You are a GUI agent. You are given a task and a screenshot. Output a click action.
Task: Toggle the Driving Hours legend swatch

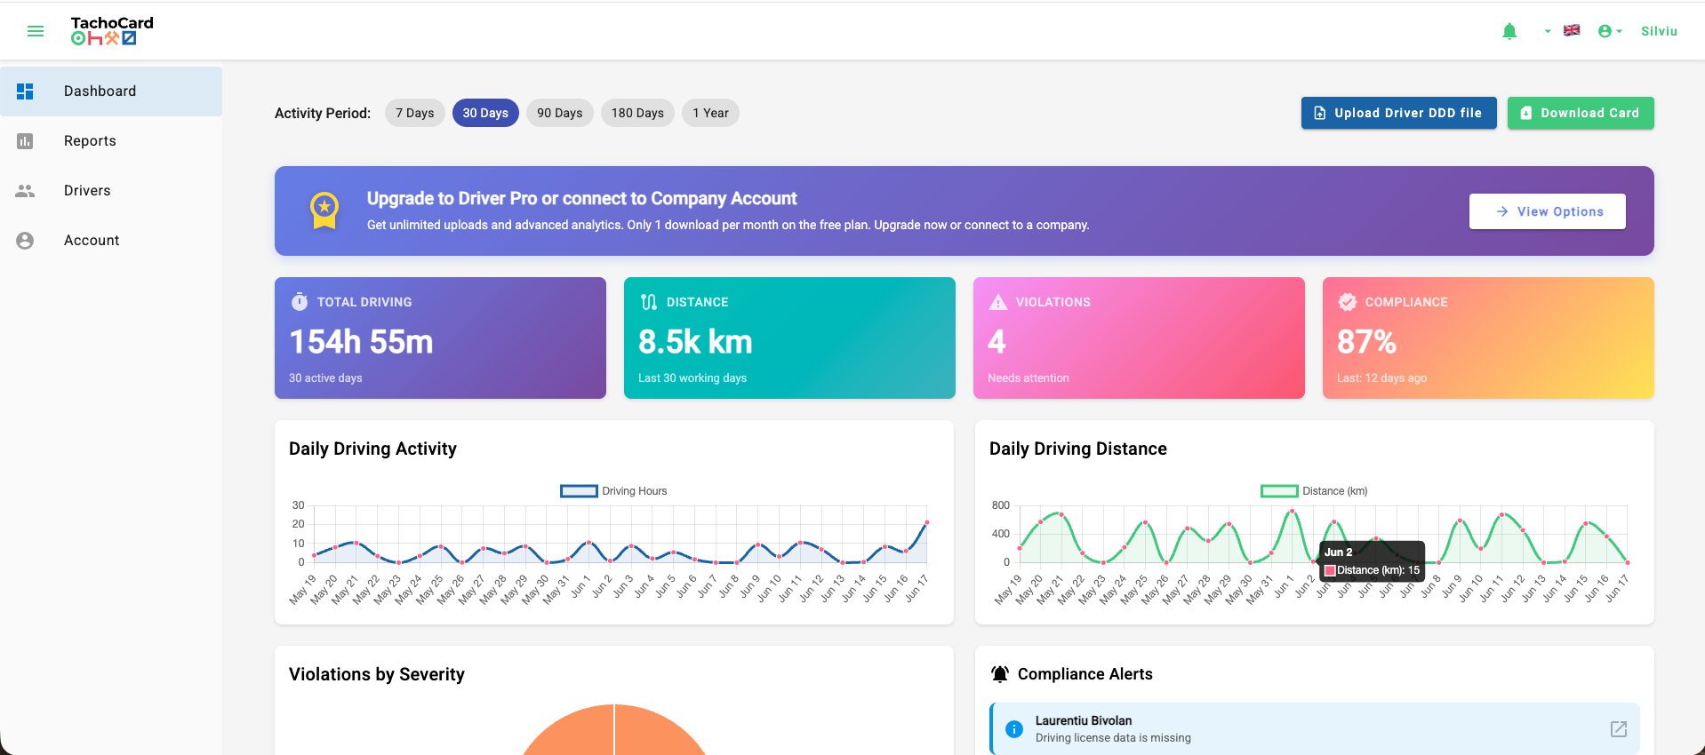point(579,491)
